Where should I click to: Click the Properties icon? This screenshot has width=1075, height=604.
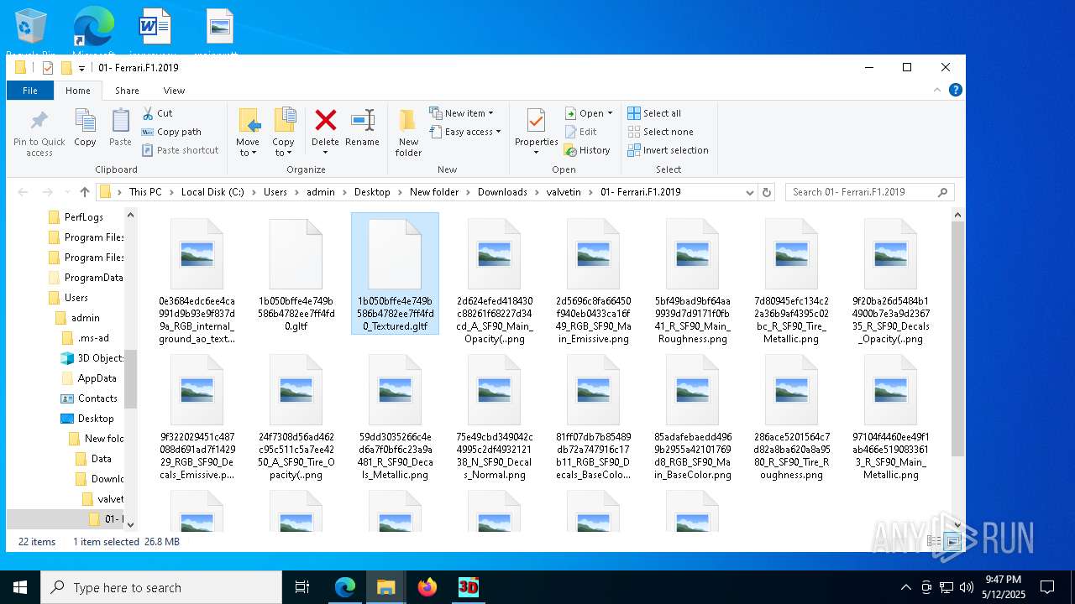tap(536, 121)
